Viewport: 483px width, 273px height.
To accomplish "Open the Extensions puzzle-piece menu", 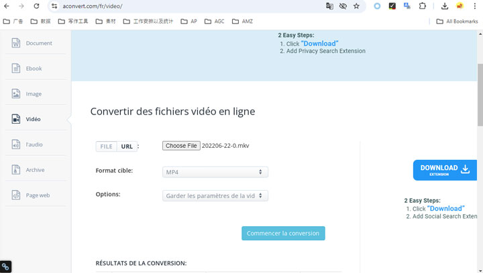I will 423,6.
